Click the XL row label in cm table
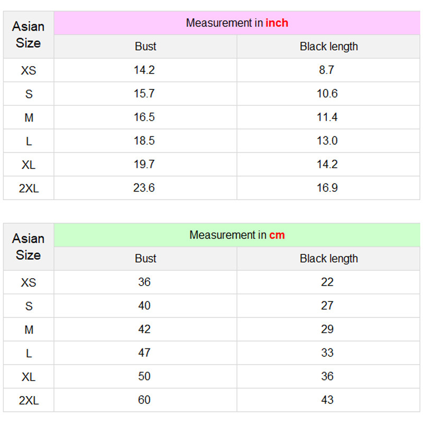Viewport: 423px width, 423px height. coord(29,376)
